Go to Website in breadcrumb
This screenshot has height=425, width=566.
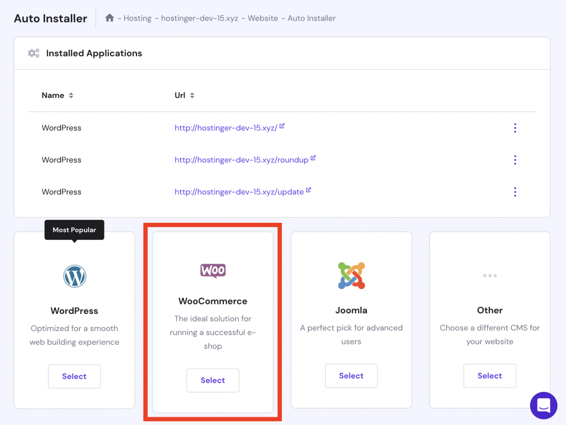click(263, 18)
